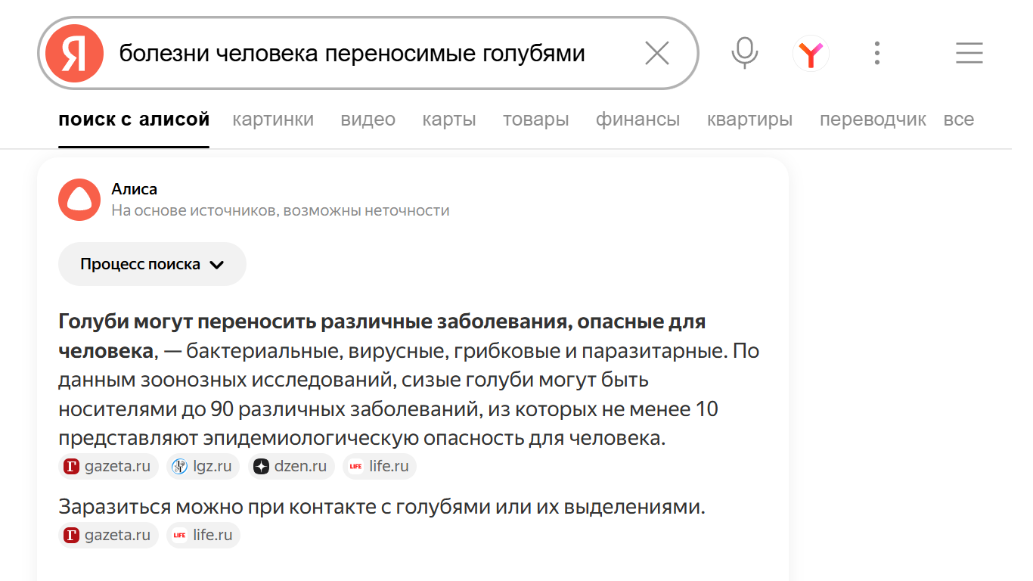Open the three-dot options menu
The image size is (1033, 581).
pos(876,53)
